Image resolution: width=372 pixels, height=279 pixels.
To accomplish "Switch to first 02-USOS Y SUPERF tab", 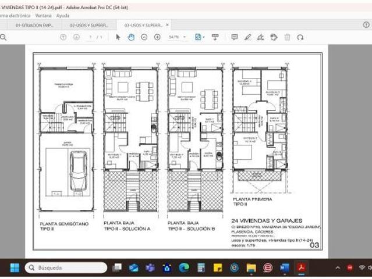I will (89, 26).
